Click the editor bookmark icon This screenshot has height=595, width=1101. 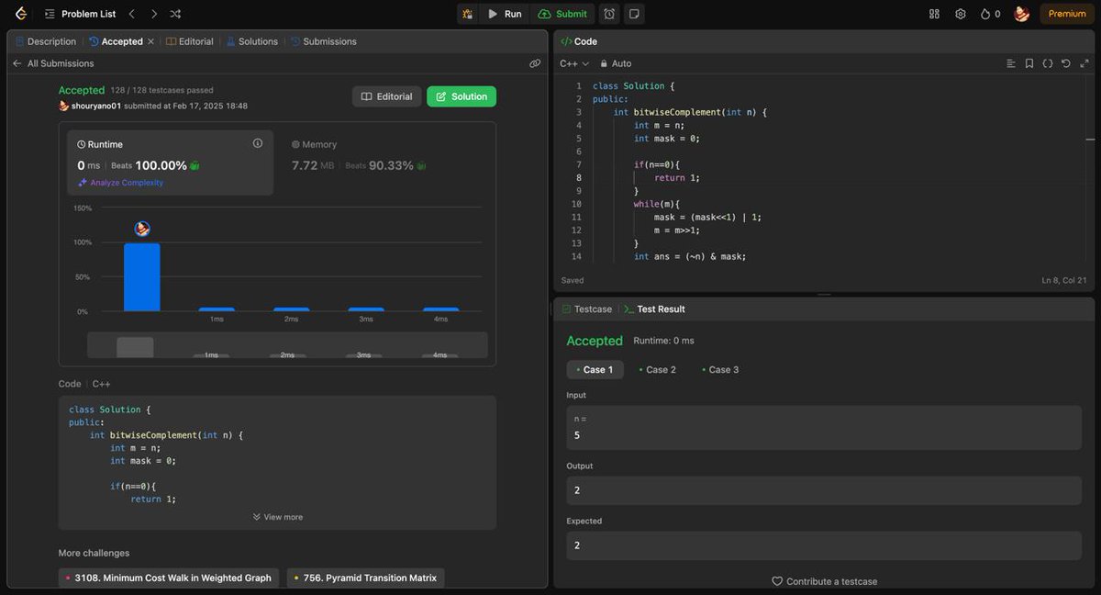1029,63
